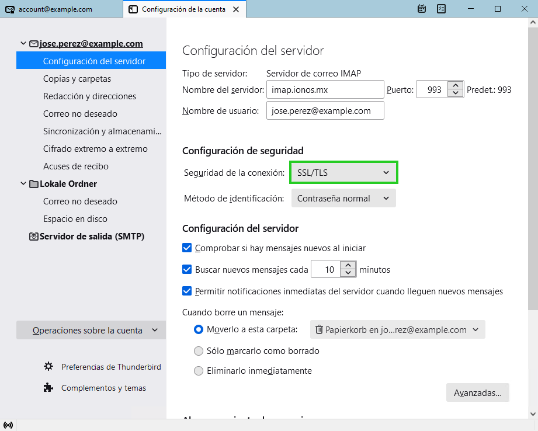The width and height of the screenshot is (538, 431).
Task: Click the scrollbar up arrow
Action: tap(533, 23)
